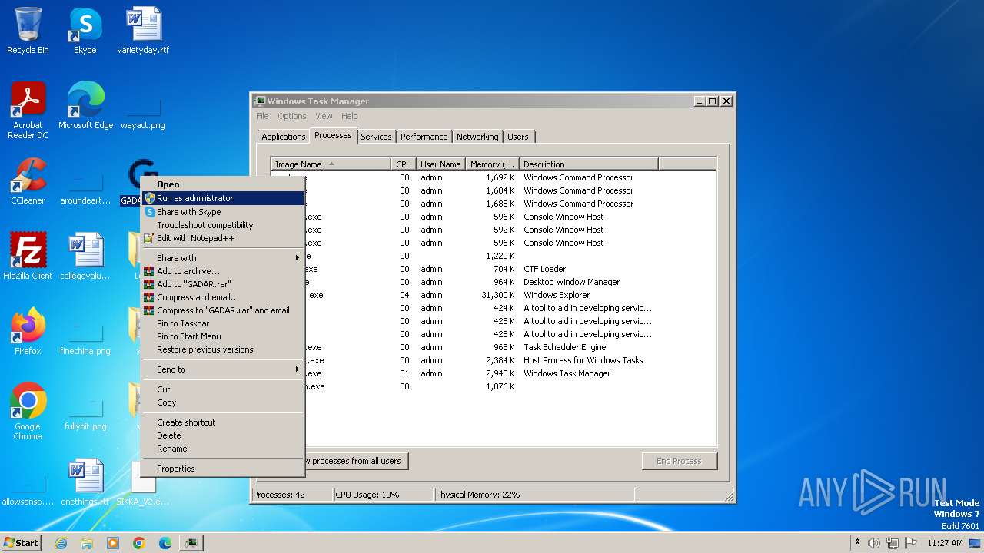Choose Delete in context menu
984x553 pixels.
point(223,435)
